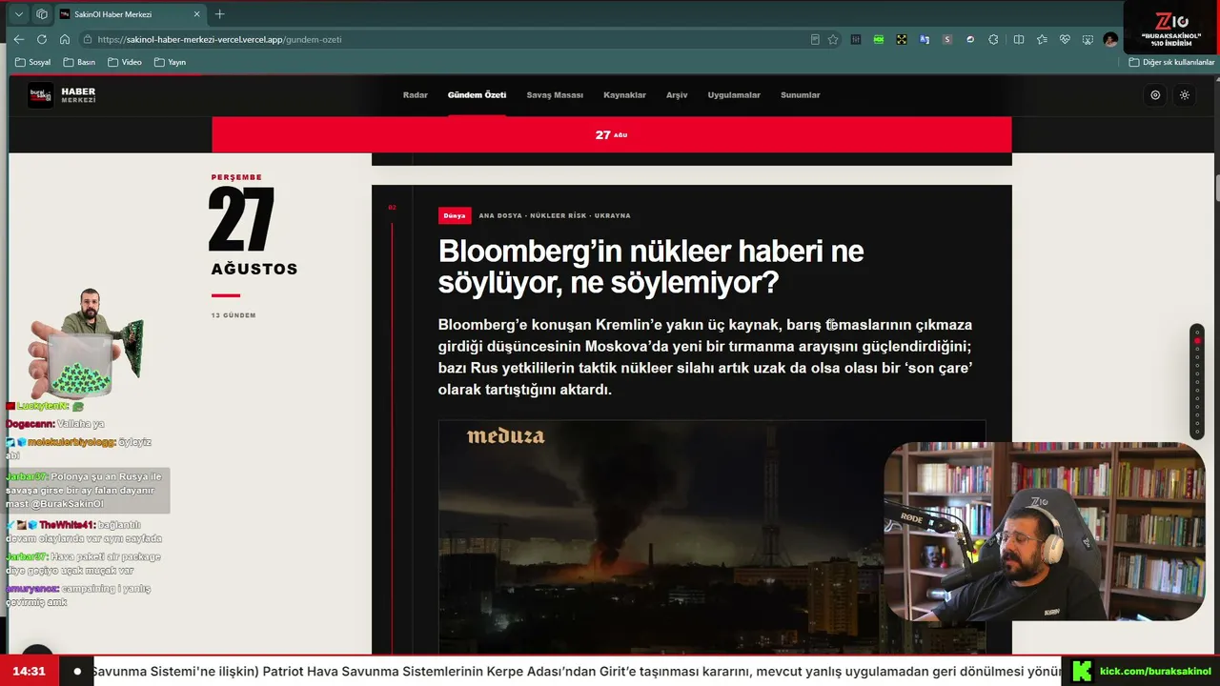Select the SakinOl Haber Merkezi tab
Image resolution: width=1220 pixels, height=686 pixels.
coord(129,14)
